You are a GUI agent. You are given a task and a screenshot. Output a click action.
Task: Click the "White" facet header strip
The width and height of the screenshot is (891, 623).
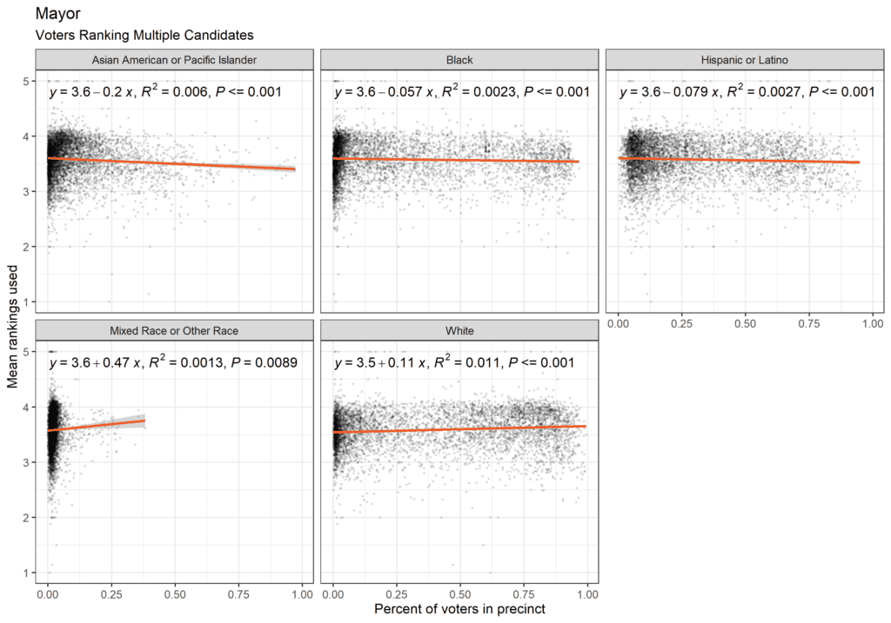tap(459, 330)
